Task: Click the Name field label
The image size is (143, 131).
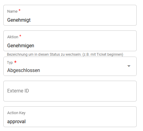Action: tap(12, 11)
